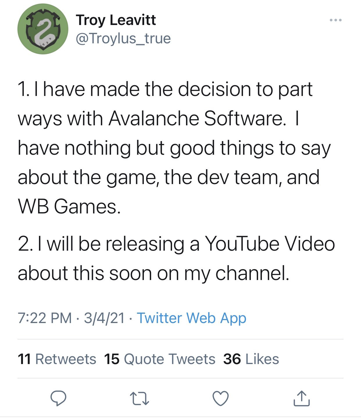View the 36 Likes list
The width and height of the screenshot is (361, 419).
[251, 359]
